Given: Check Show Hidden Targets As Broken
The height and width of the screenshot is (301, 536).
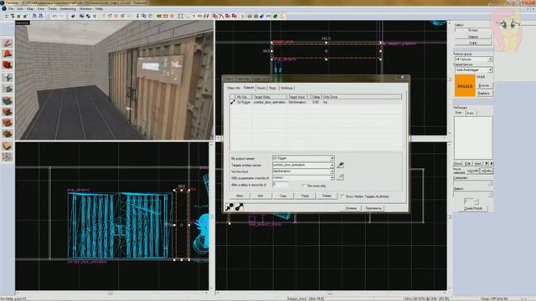Looking at the screenshot, I should (343, 196).
